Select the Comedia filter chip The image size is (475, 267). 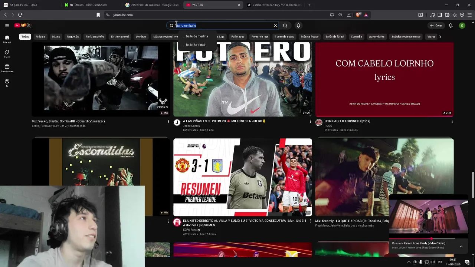pyautogui.click(x=356, y=37)
